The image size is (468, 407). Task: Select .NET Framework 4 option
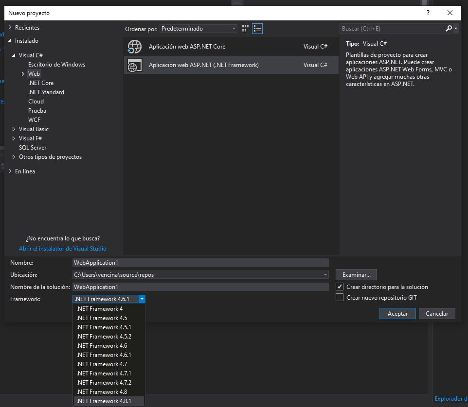click(x=109, y=309)
